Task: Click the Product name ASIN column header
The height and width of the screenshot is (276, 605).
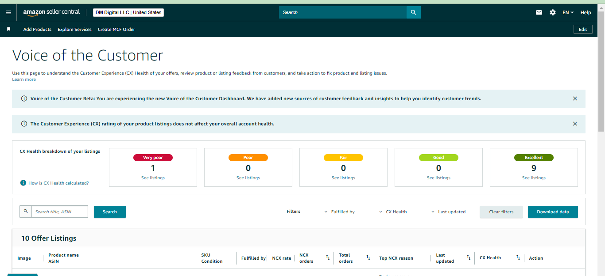Action: click(x=63, y=258)
